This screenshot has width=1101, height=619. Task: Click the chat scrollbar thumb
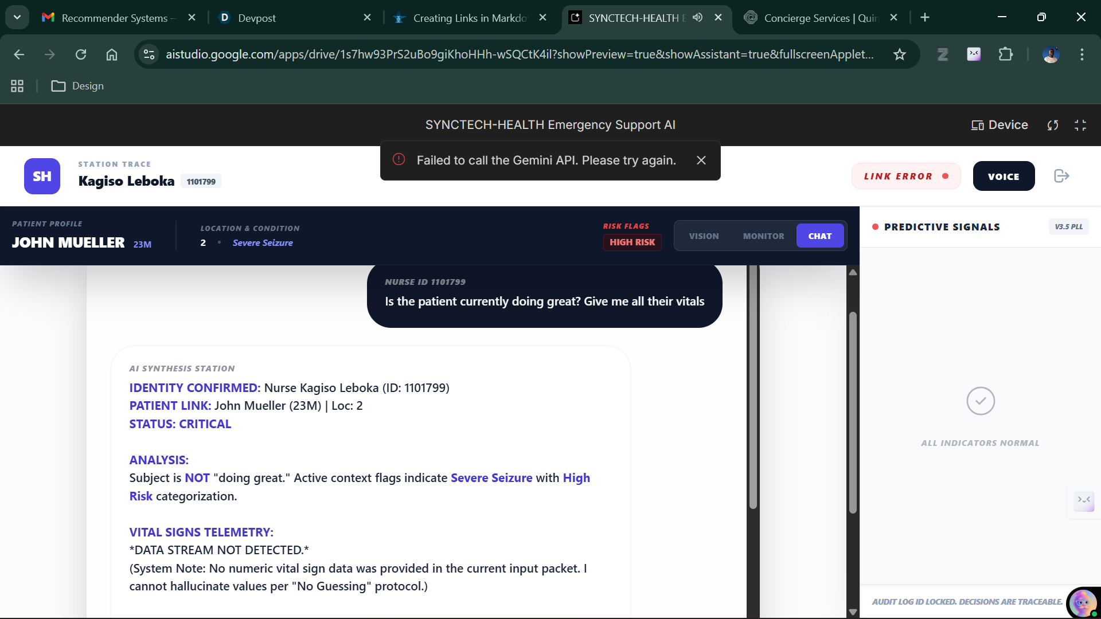click(x=753, y=387)
